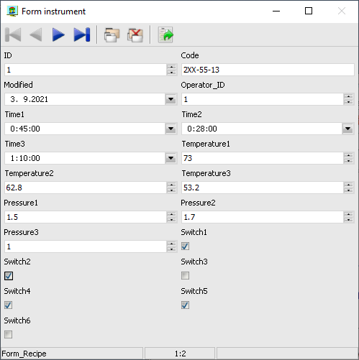Click the export with green arrow icon
The image size is (359, 360).
(x=165, y=35)
